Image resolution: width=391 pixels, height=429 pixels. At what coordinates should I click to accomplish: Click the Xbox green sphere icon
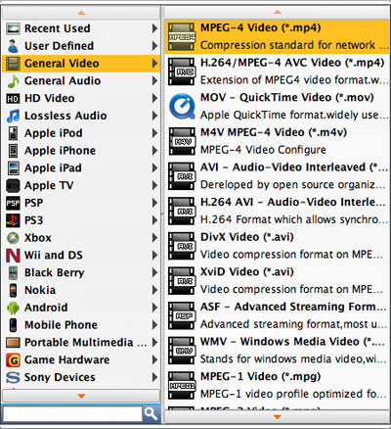13,238
